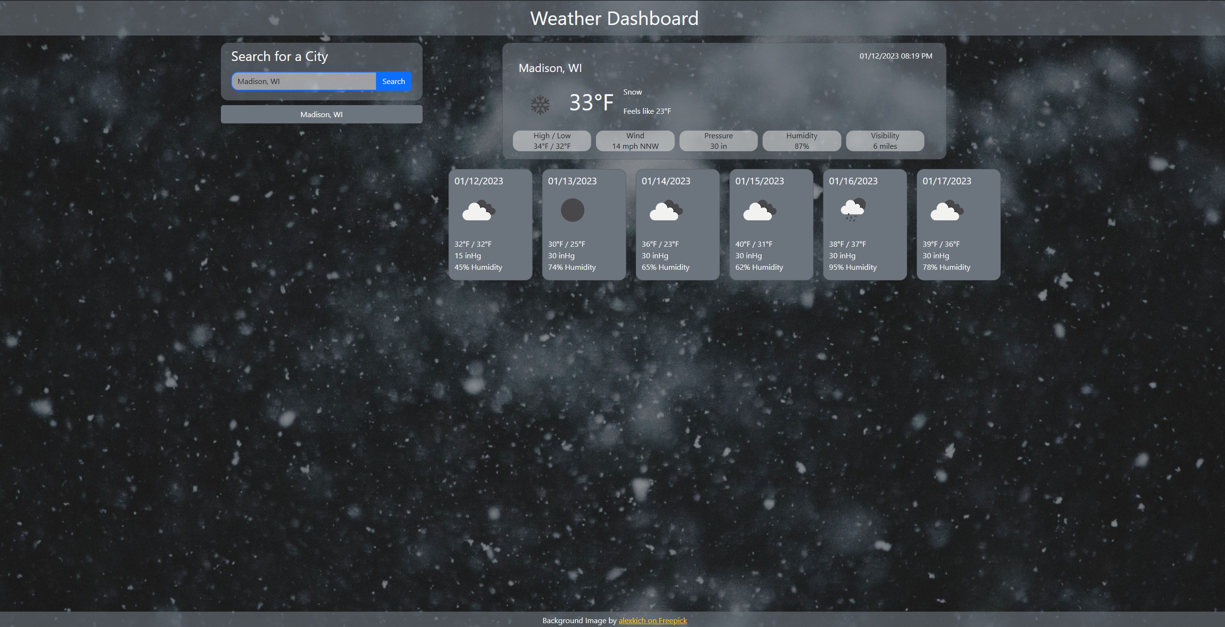Click the cloud icon on 01/14/2023 card
Image resolution: width=1225 pixels, height=627 pixels.
[x=666, y=211]
